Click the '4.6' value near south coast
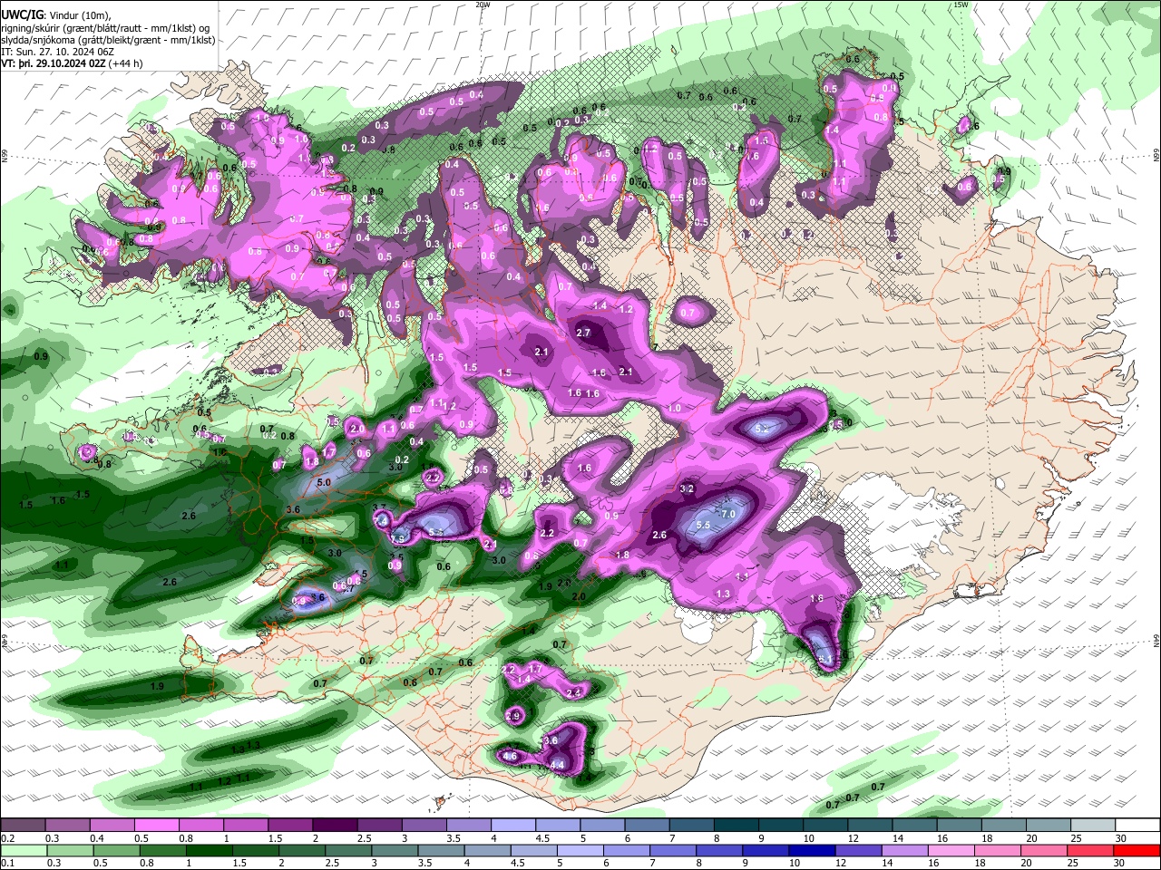Viewport: 1161px width, 870px height. click(510, 756)
